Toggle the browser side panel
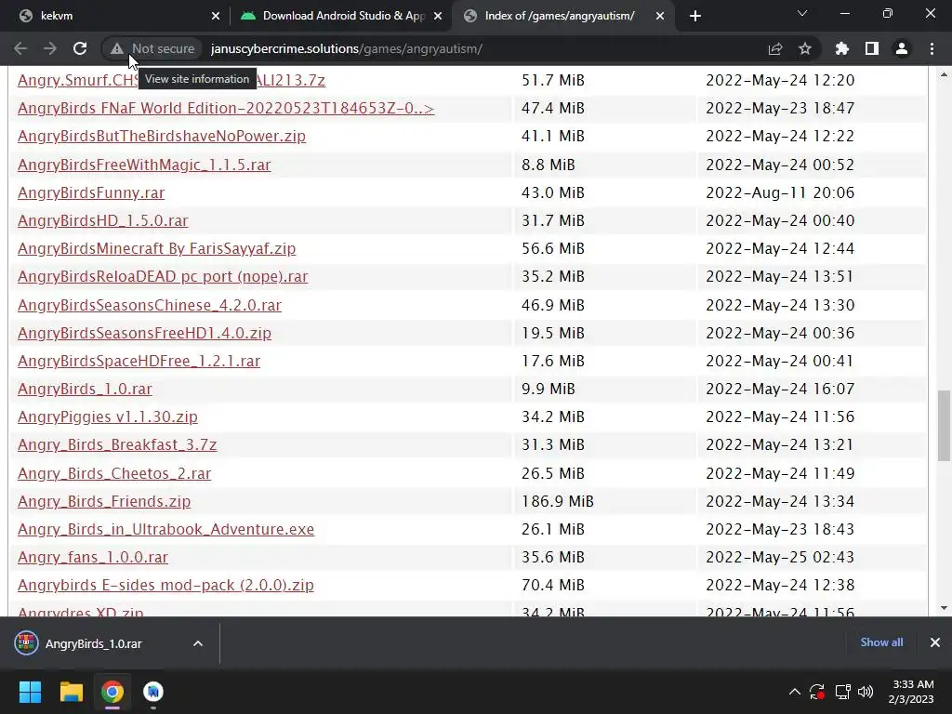Viewport: 952px width, 714px height. pos(872,48)
